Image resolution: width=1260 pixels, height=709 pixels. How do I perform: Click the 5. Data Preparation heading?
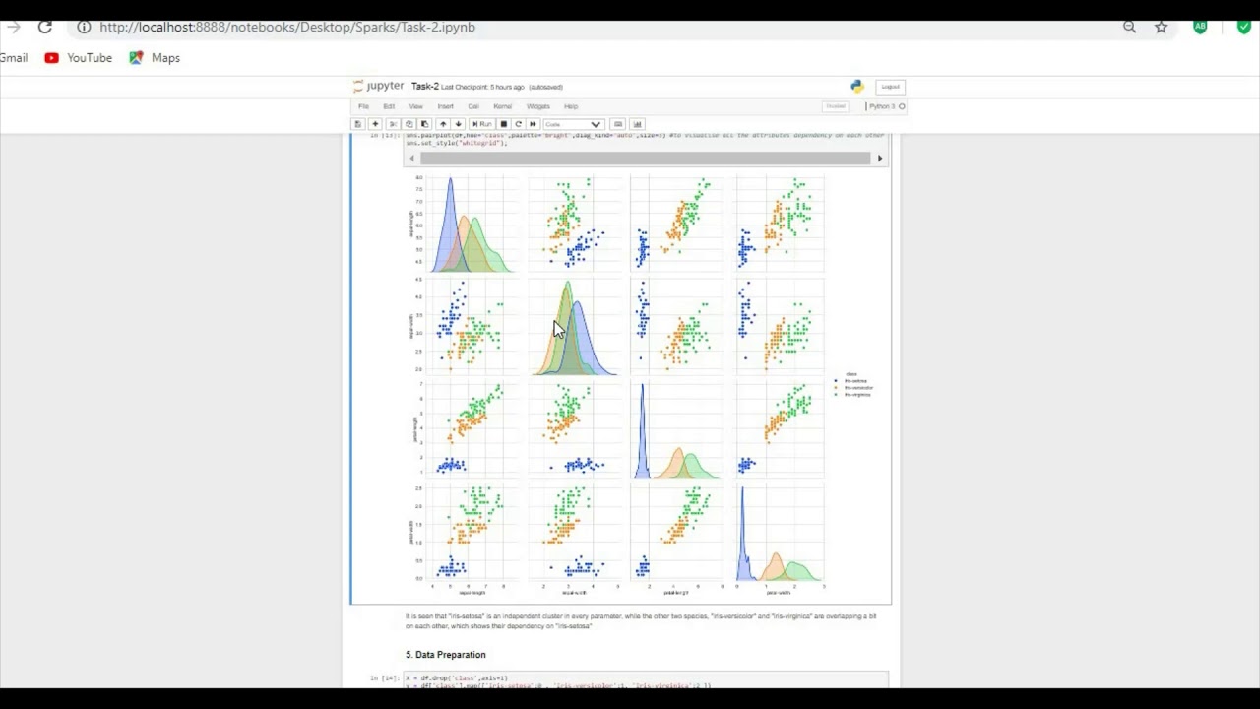coord(445,654)
